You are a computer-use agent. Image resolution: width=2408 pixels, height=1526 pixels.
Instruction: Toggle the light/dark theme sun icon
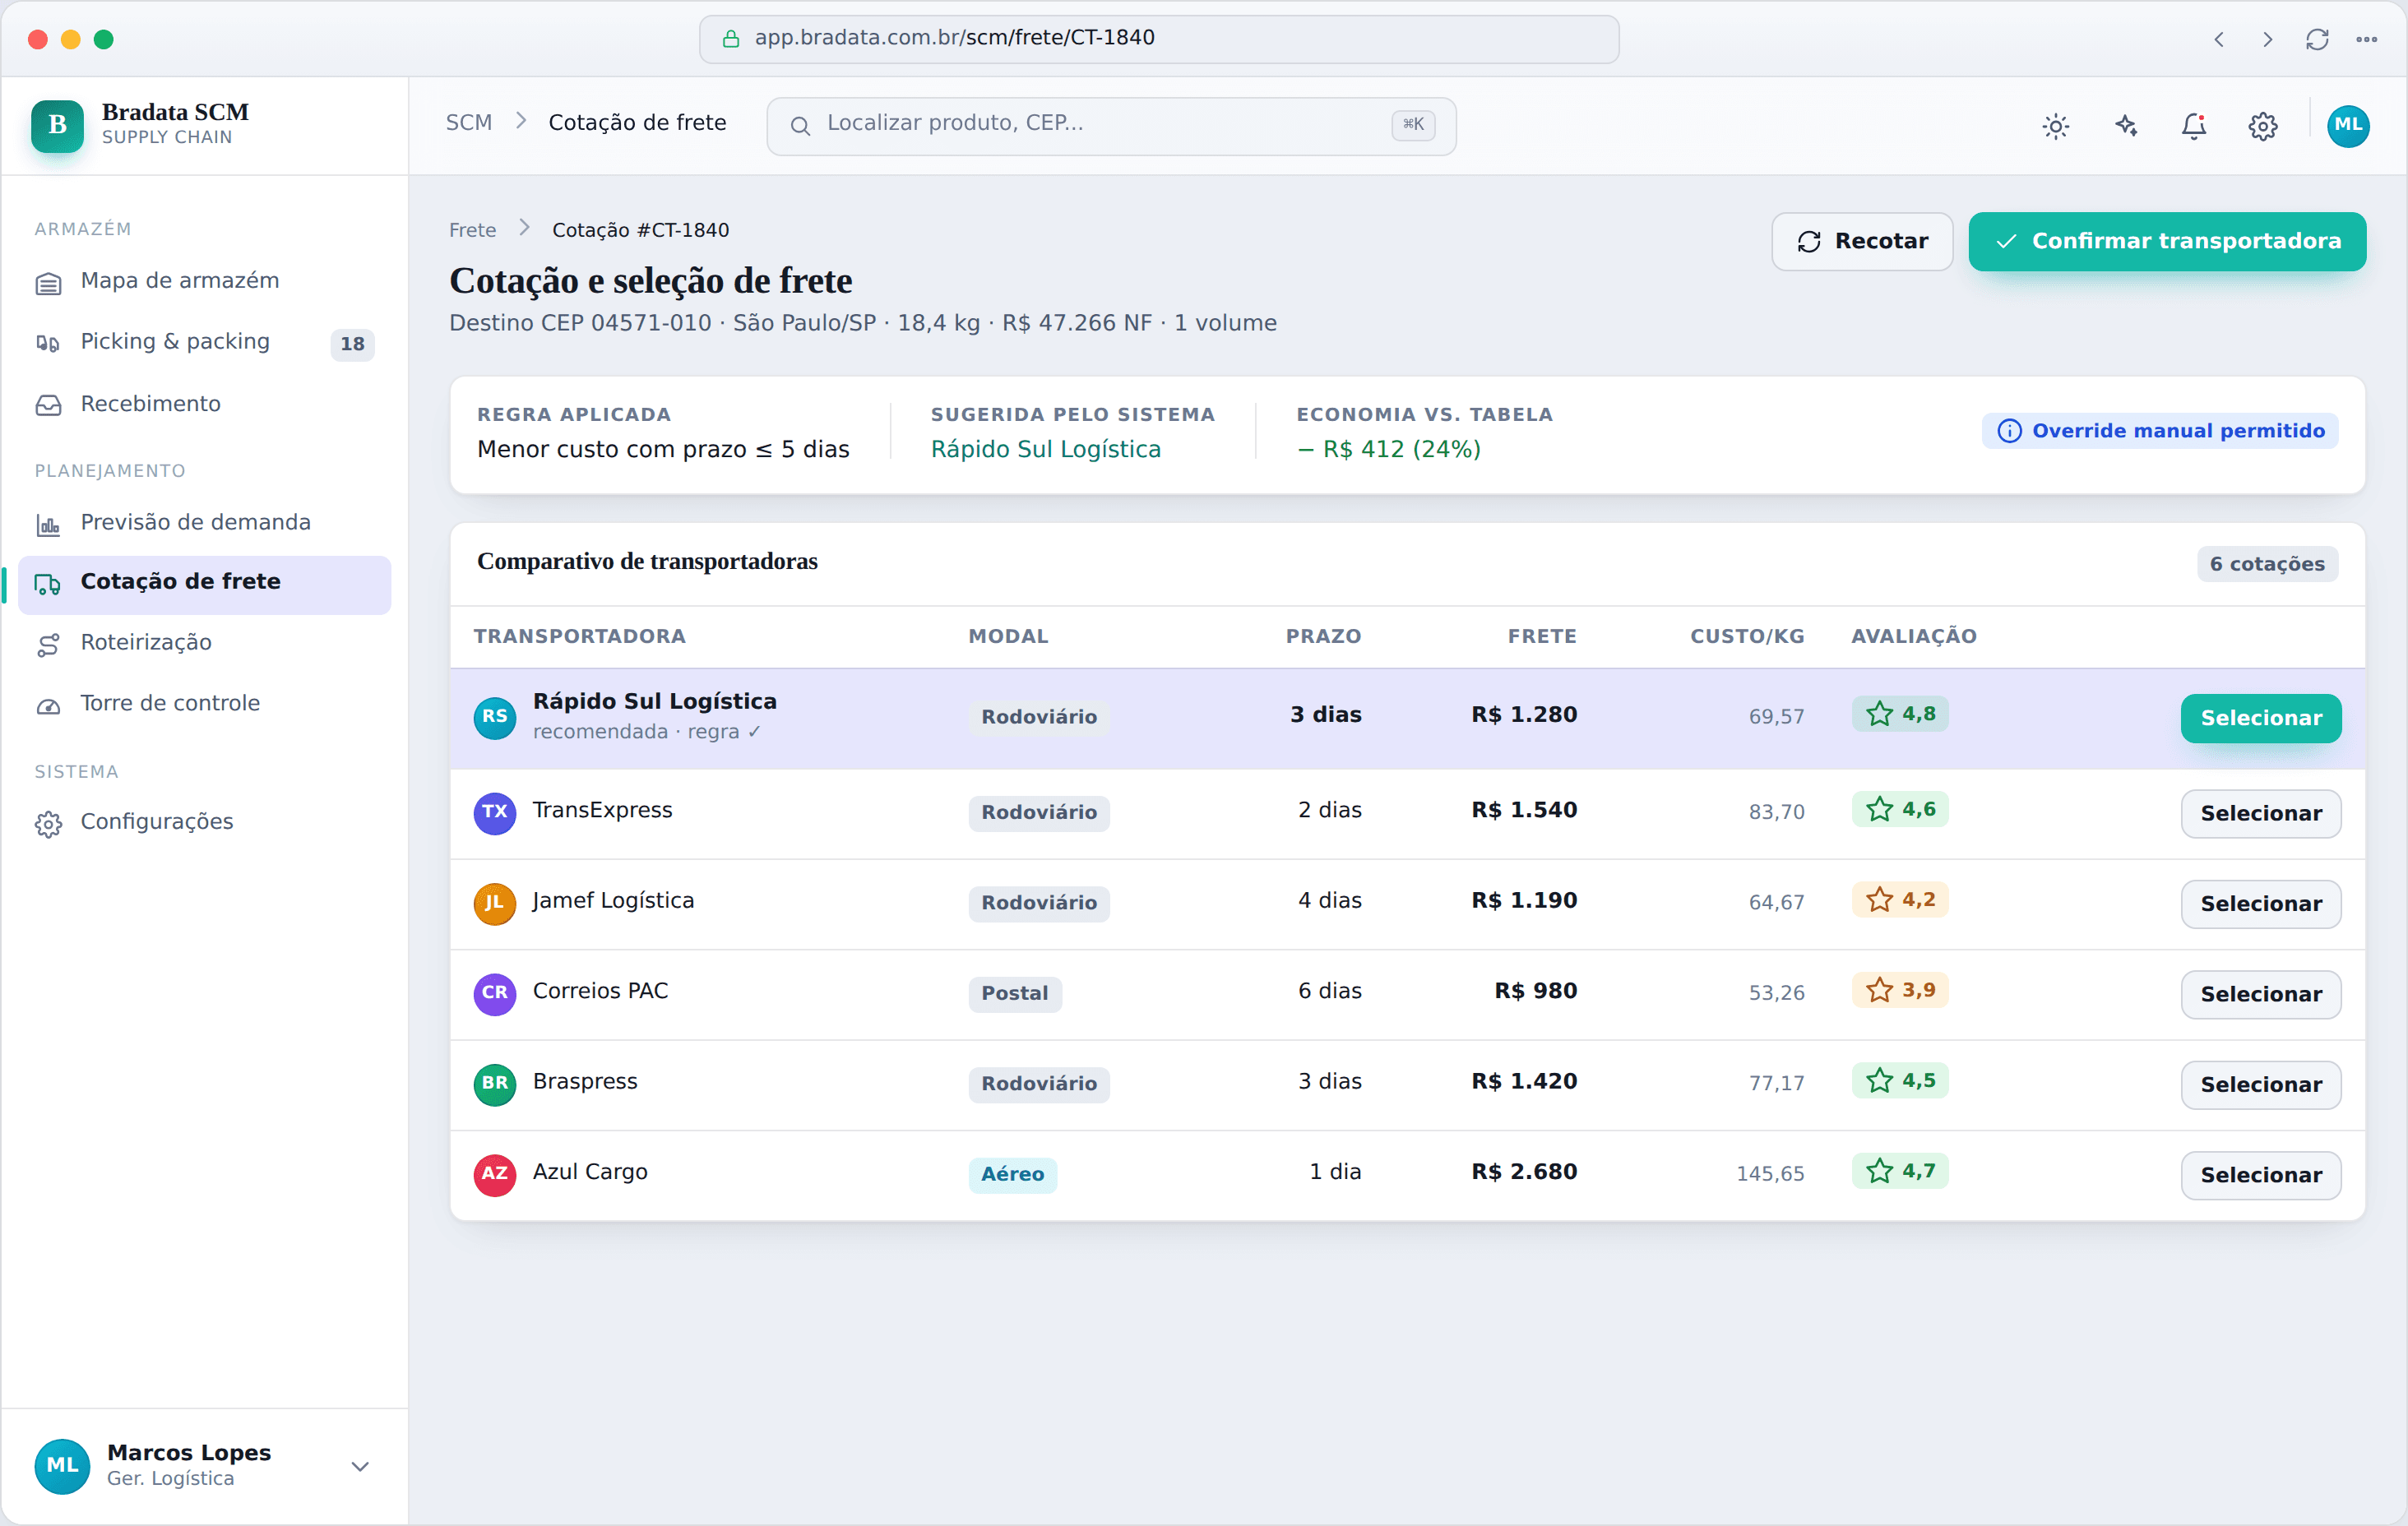click(x=2055, y=126)
